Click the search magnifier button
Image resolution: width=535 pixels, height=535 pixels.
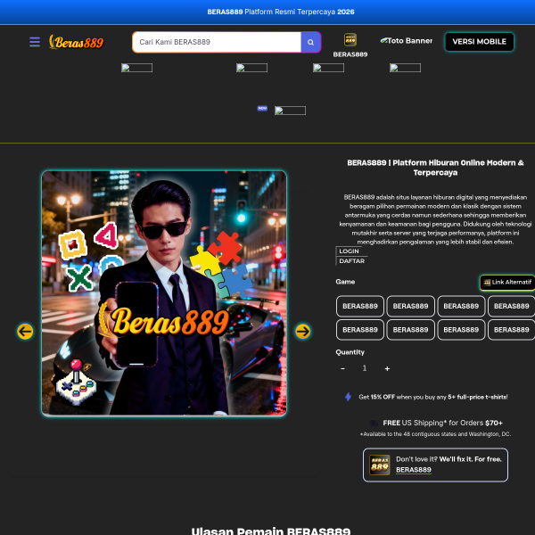[x=310, y=42]
